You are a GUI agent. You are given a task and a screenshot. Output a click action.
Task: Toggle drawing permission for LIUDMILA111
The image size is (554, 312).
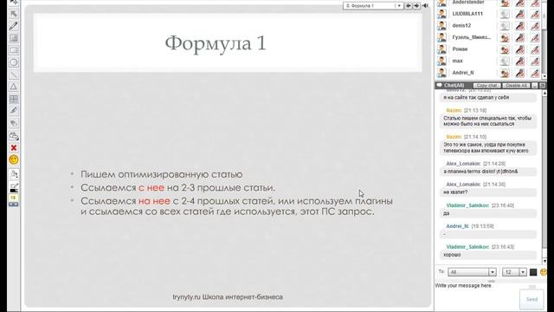(x=535, y=14)
